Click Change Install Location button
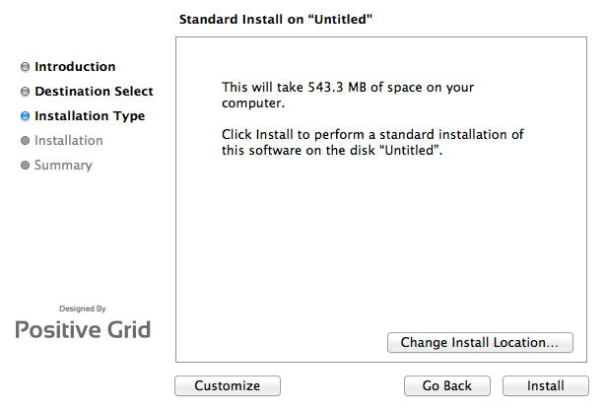 click(480, 343)
